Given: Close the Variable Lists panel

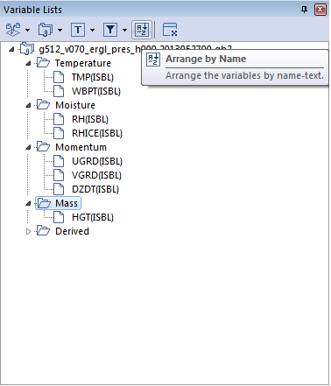Looking at the screenshot, I should click(x=320, y=10).
